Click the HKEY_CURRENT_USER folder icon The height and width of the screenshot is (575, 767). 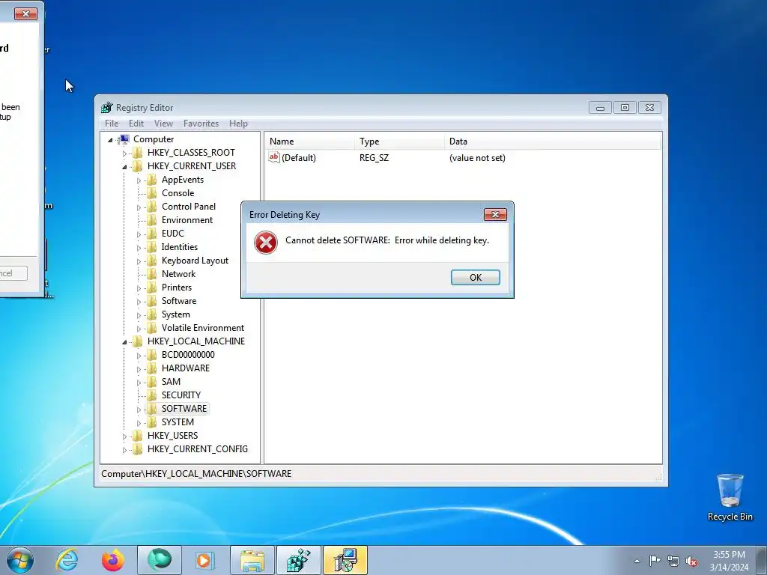(x=138, y=166)
